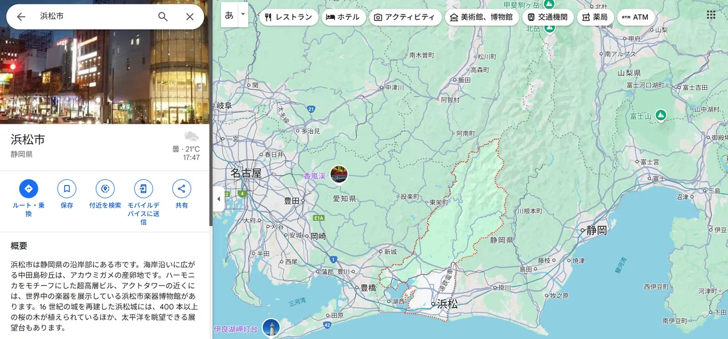Image resolution: width=728 pixels, height=339 pixels.
Task: Click the 豊橋 city label
Action: [x=368, y=287]
